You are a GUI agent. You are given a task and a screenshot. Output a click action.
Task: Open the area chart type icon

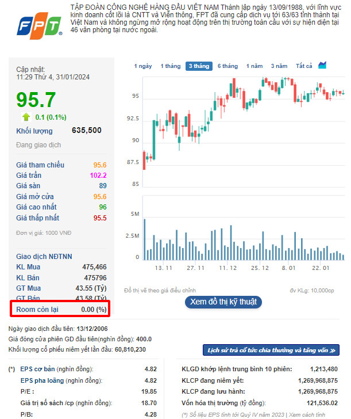tap(322, 65)
